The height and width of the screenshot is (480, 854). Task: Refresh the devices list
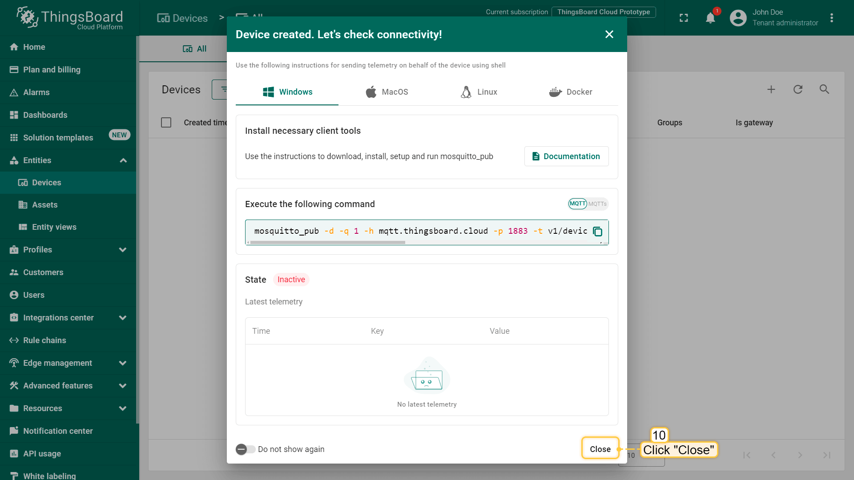[x=798, y=89]
